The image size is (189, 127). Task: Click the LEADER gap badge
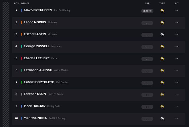pyautogui.click(x=147, y=11)
